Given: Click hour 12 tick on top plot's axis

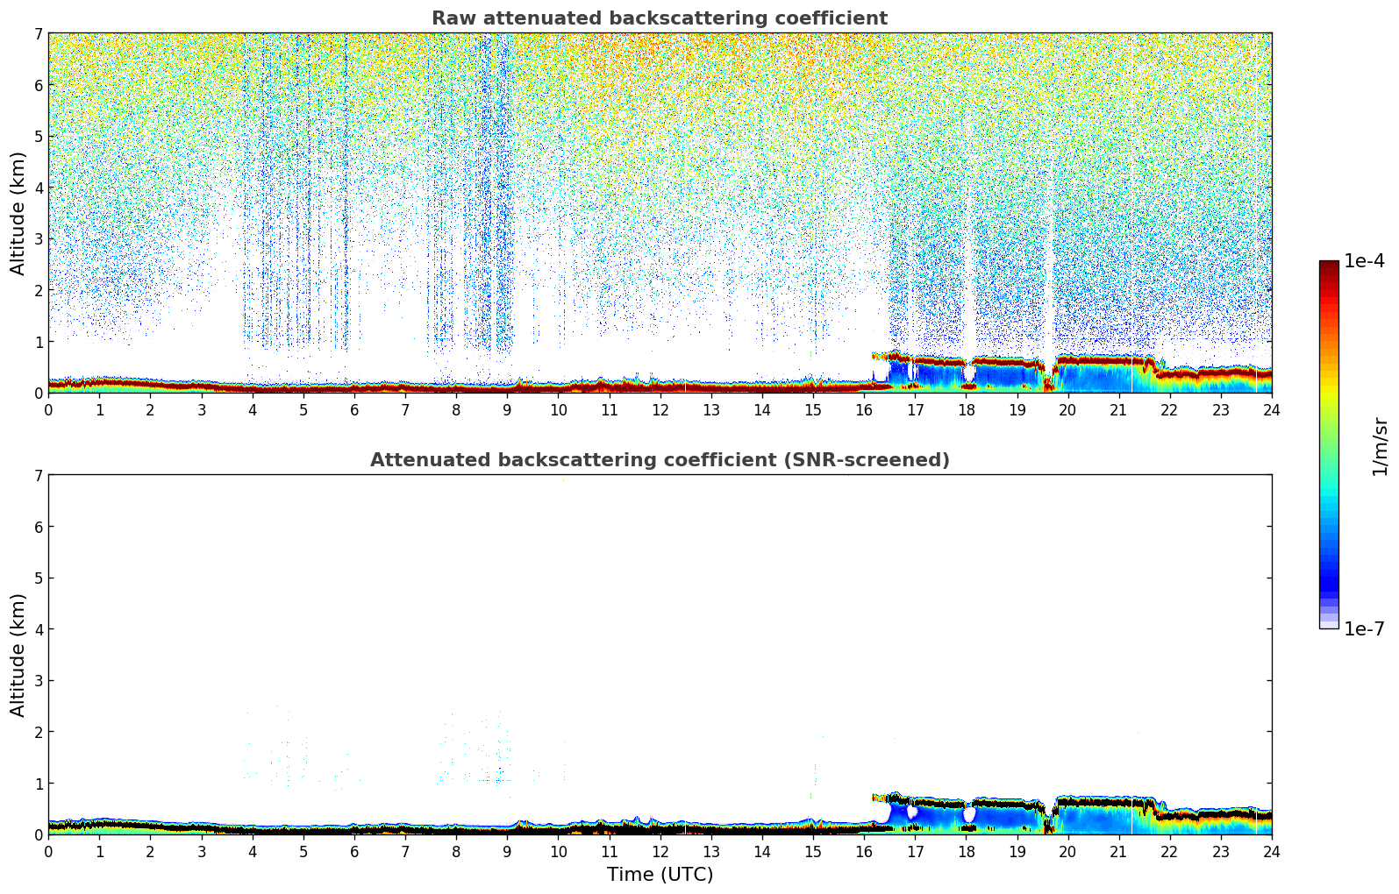Looking at the screenshot, I should click(660, 409).
